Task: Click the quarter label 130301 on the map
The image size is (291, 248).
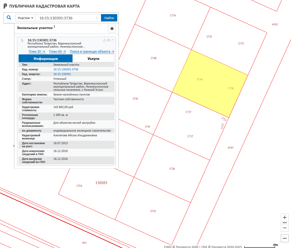Action: (x=101, y=183)
